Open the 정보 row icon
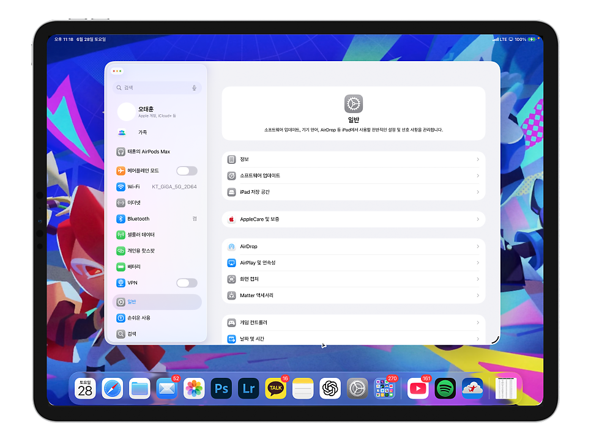The image size is (591, 442). (231, 160)
